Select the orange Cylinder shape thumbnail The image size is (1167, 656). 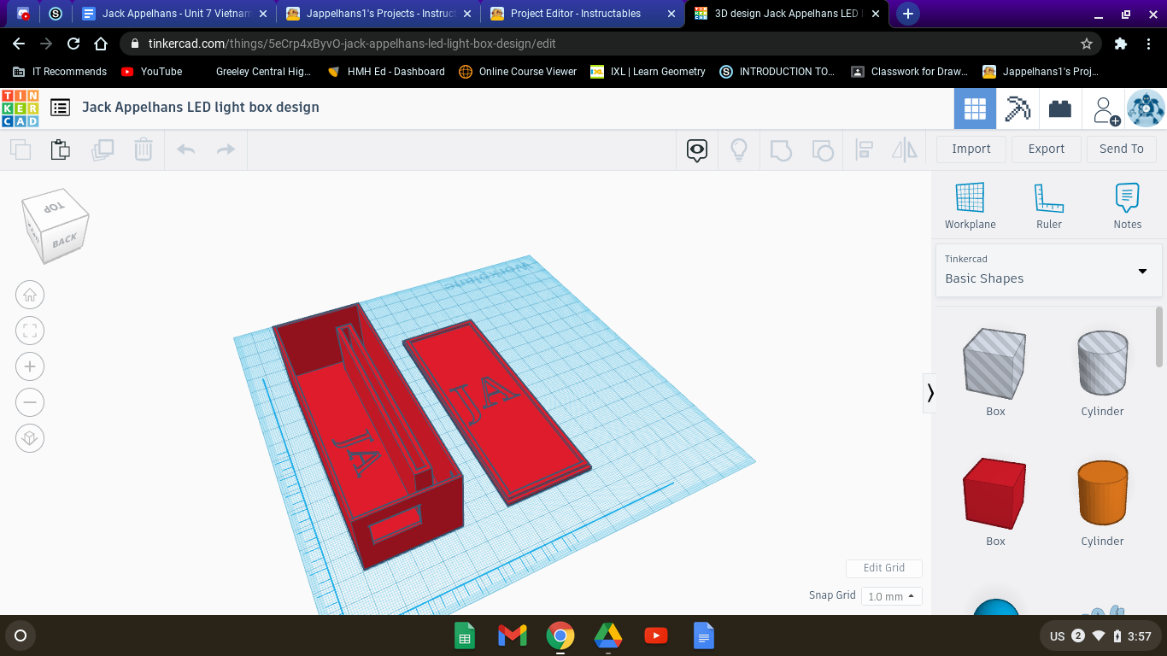(1101, 494)
